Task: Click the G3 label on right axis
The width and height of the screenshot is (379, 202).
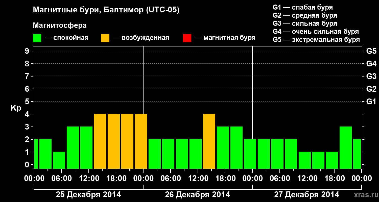Action: click(371, 77)
